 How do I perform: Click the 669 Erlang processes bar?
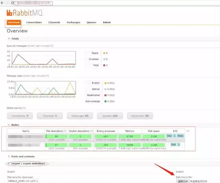click(106, 136)
